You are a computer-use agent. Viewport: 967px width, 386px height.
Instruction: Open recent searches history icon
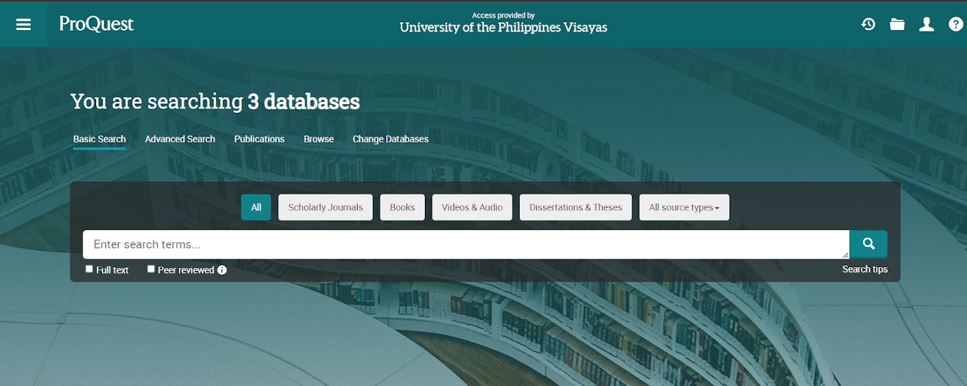[868, 24]
